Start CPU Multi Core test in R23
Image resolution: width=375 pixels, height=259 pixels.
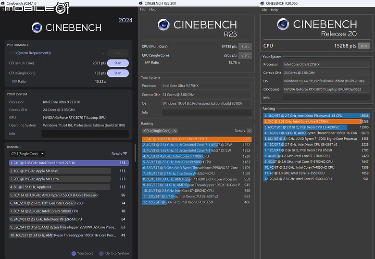pos(245,46)
